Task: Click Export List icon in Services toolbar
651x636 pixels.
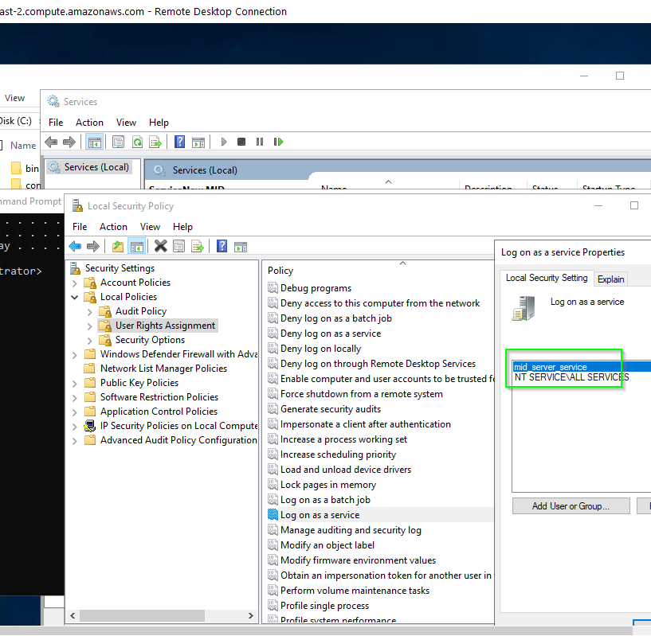Action: click(155, 142)
